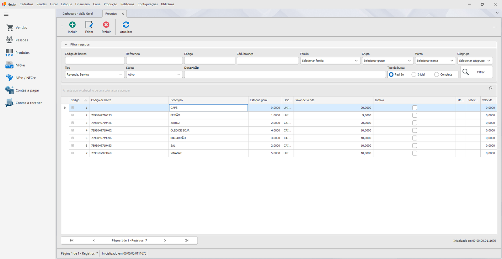
Task: Check Inativo box for VINAGRE row
Action: [414, 153]
